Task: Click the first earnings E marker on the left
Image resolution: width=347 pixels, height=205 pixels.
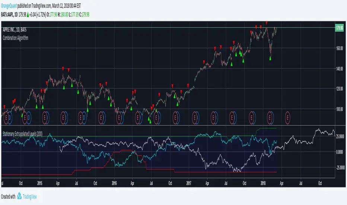Action: [x=6, y=118]
